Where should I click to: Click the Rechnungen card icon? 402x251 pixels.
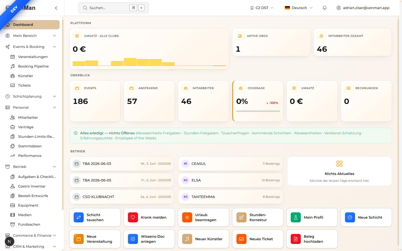(348, 88)
